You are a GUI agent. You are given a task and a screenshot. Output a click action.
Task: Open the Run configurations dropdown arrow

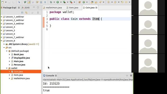[x=61, y=2]
